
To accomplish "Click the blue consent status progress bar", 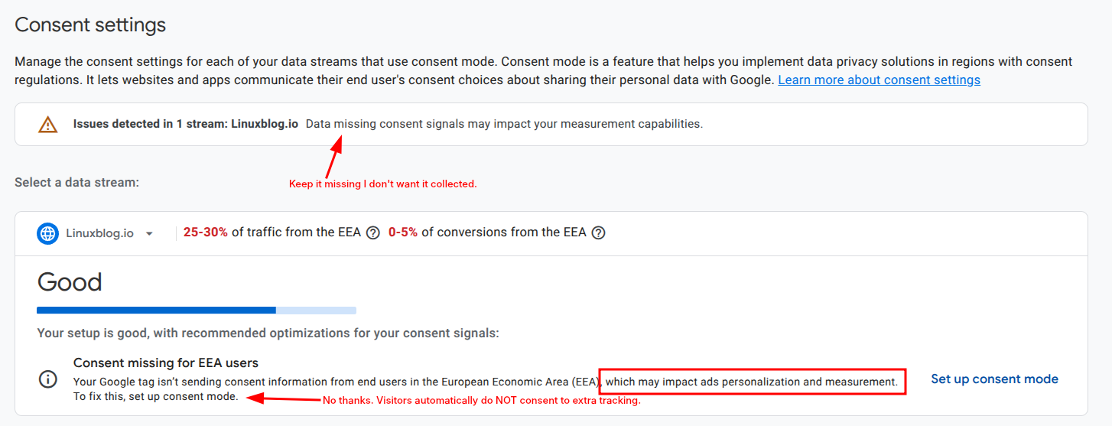I will pos(157,311).
